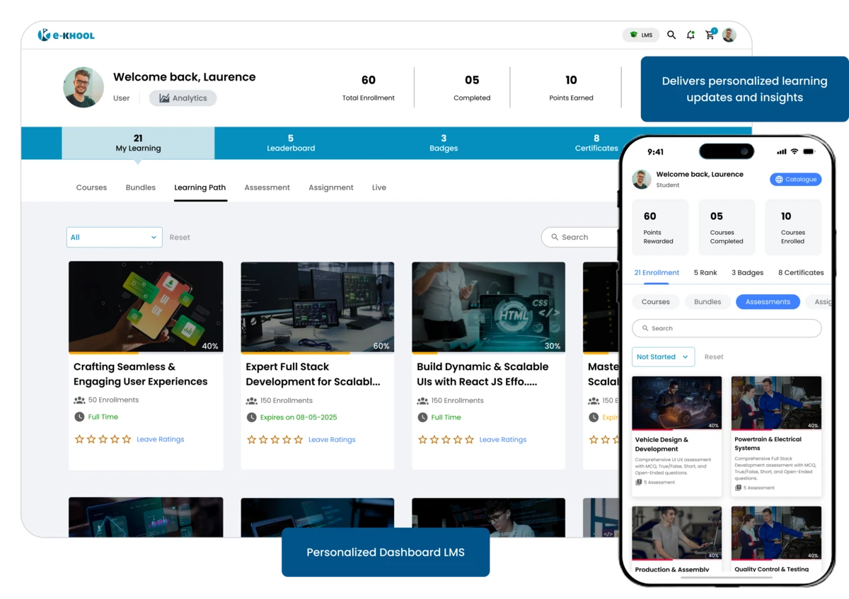
Task: Expand the All filter dropdown
Action: (x=114, y=237)
